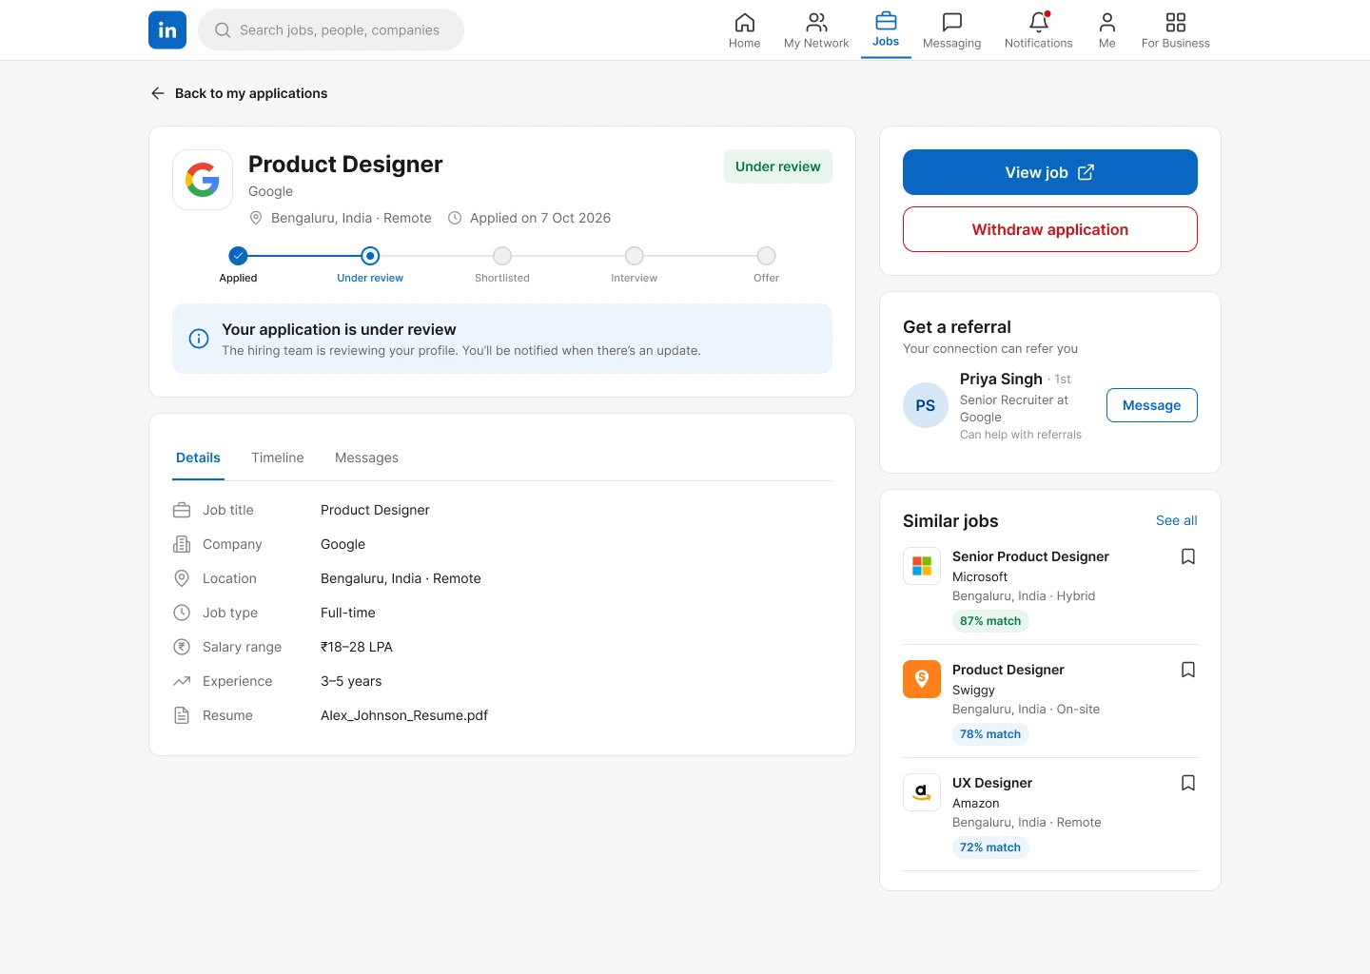Message Priya Singh for a referral
Screen dimensions: 1370x974
pyautogui.click(x=1152, y=405)
